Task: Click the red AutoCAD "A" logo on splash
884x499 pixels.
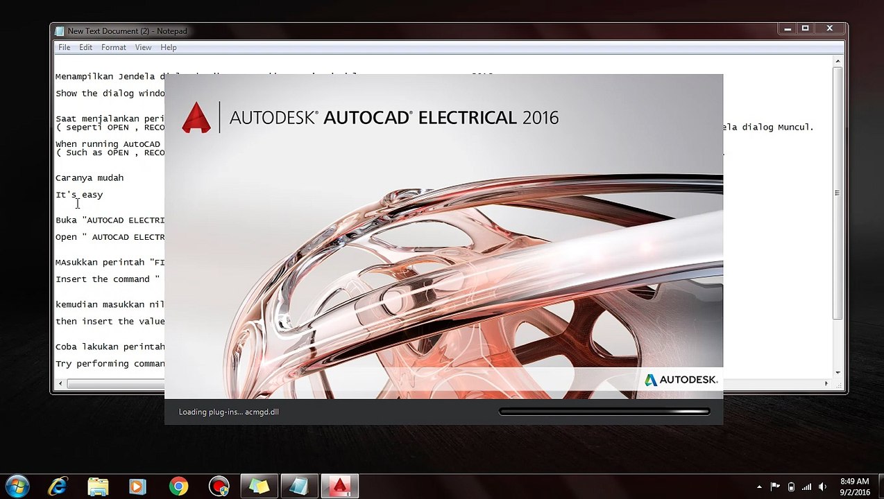Action: point(196,117)
